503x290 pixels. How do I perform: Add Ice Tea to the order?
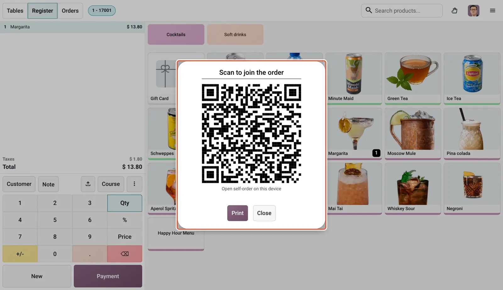(472, 78)
